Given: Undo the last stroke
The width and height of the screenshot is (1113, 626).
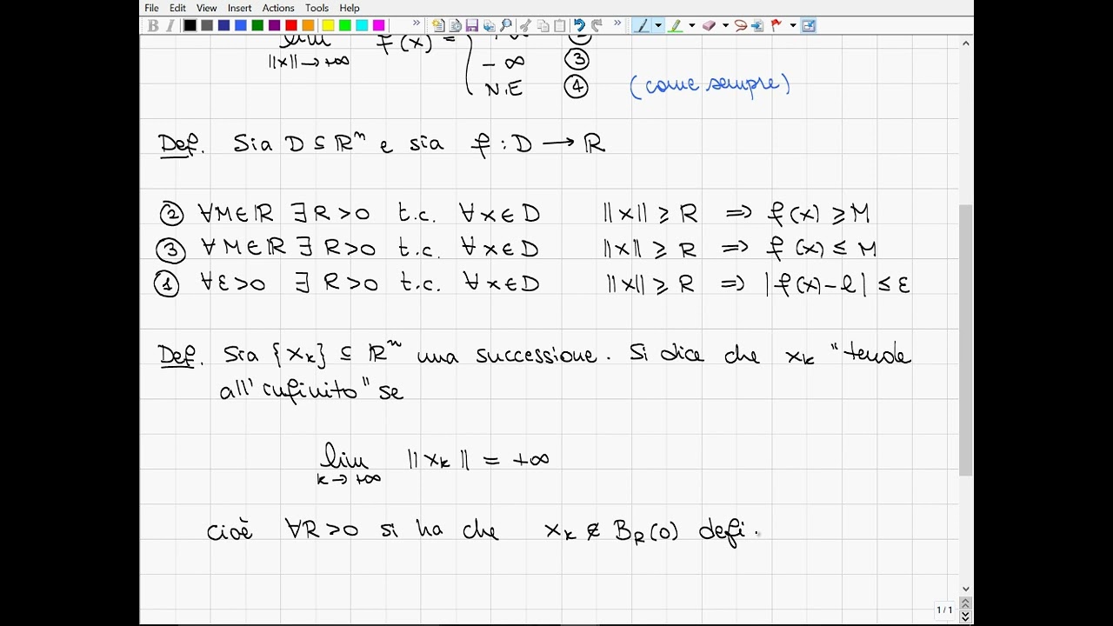Looking at the screenshot, I should click(579, 25).
